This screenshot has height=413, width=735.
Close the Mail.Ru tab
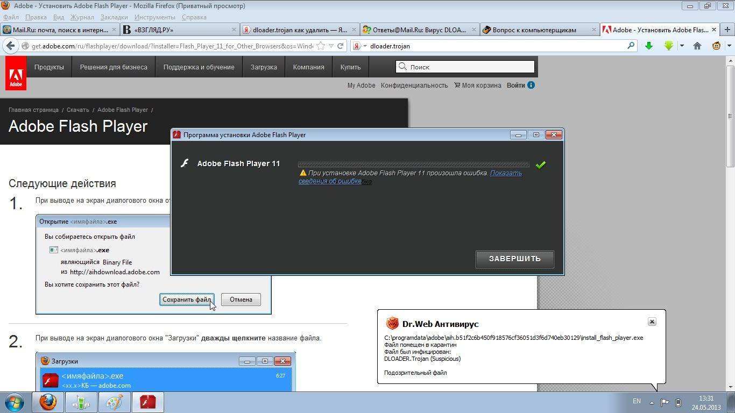115,30
